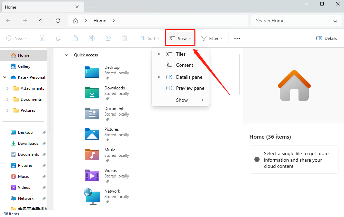Go up one level with Up arrow
The width and height of the screenshot is (344, 217).
pos(41,21)
